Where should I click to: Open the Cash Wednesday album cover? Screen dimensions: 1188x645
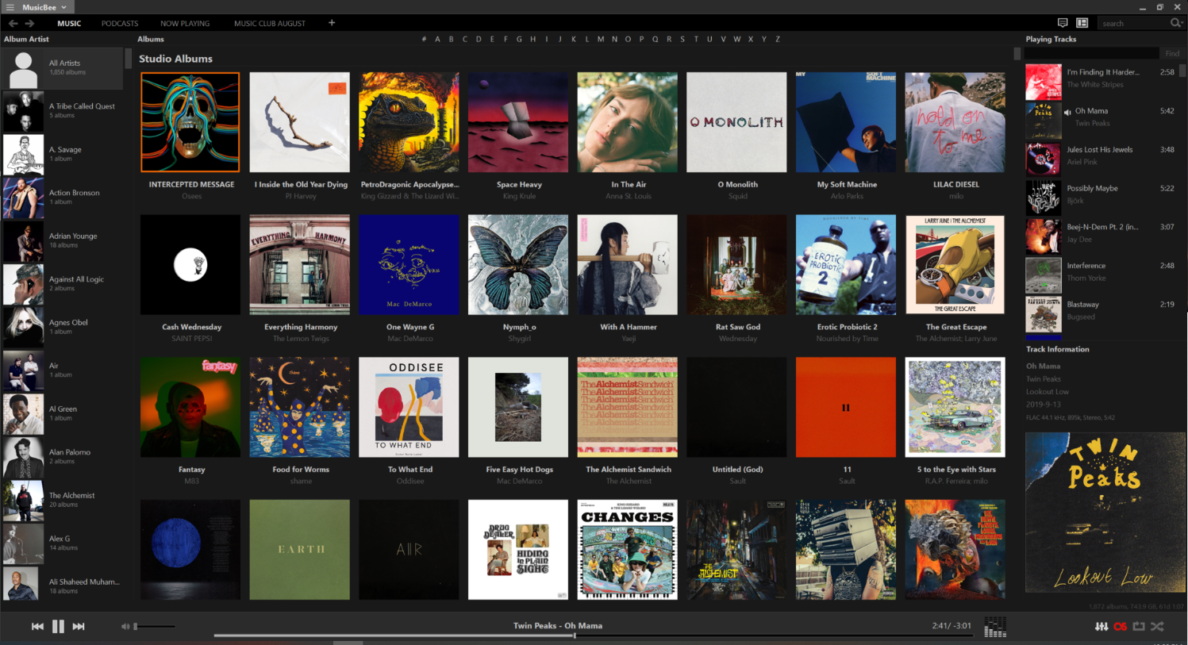190,265
